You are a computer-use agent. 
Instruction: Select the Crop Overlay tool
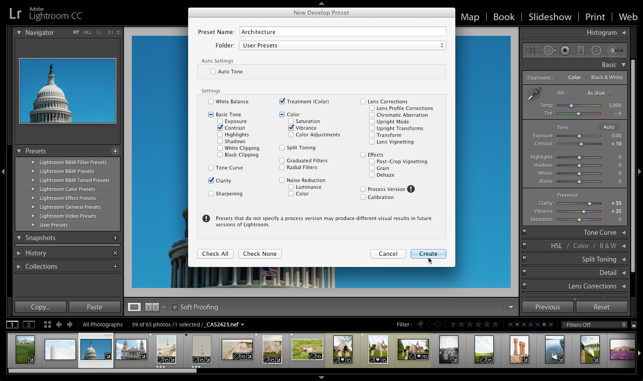(x=532, y=50)
